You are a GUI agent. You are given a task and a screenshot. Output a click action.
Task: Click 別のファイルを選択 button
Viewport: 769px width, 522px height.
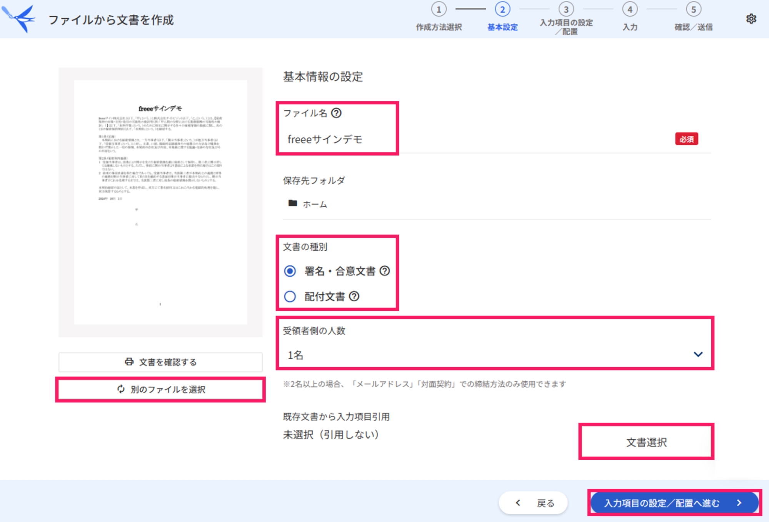pyautogui.click(x=160, y=389)
